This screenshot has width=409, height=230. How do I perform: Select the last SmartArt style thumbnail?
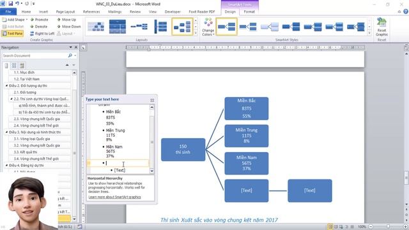(x=355, y=27)
